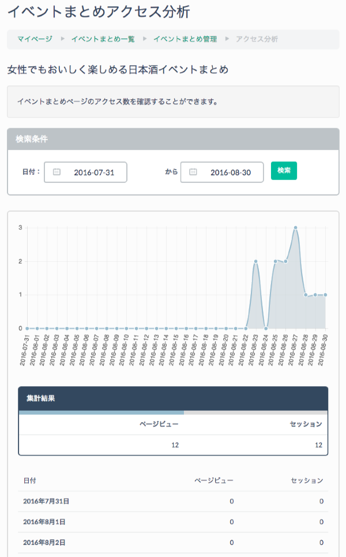Click chart data point on 2016-08-23
This screenshot has width=346, height=557.
tap(255, 261)
